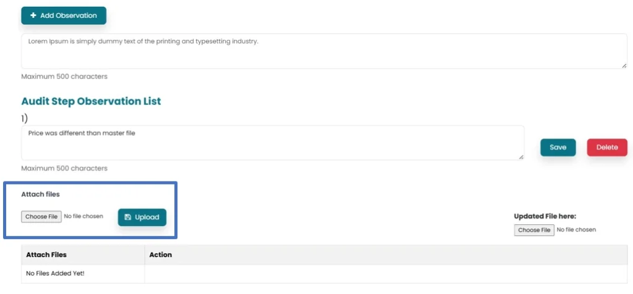
Task: Open Choose File under Attach files
Action: point(41,217)
